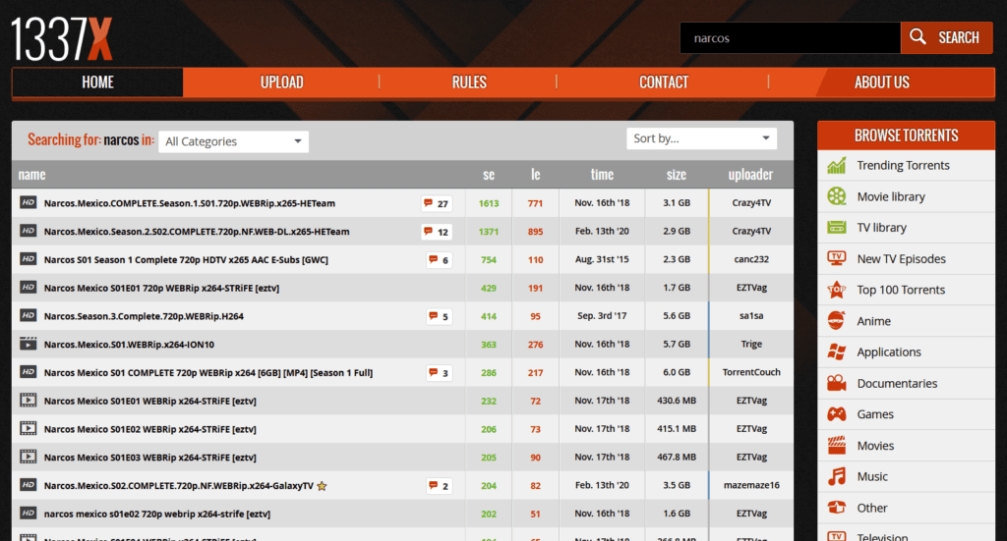Open the All Categories dropdown
This screenshot has height=541, width=1007.
pos(234,141)
